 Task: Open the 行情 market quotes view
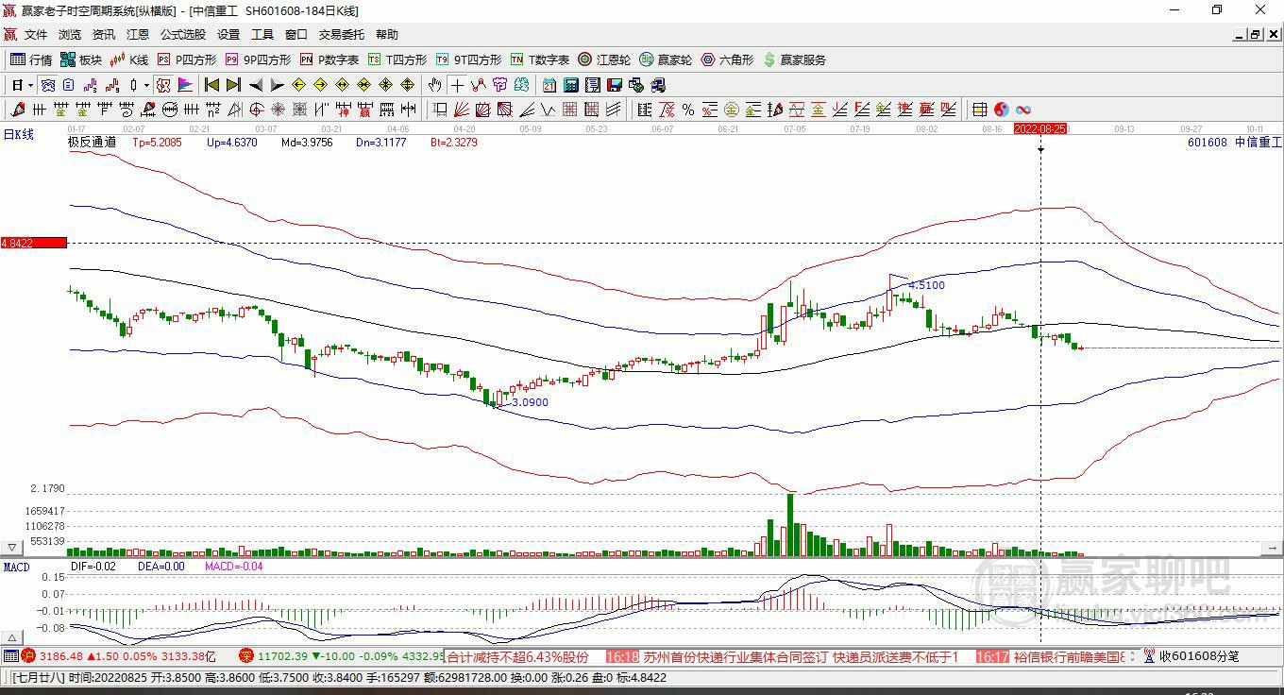click(x=31, y=59)
